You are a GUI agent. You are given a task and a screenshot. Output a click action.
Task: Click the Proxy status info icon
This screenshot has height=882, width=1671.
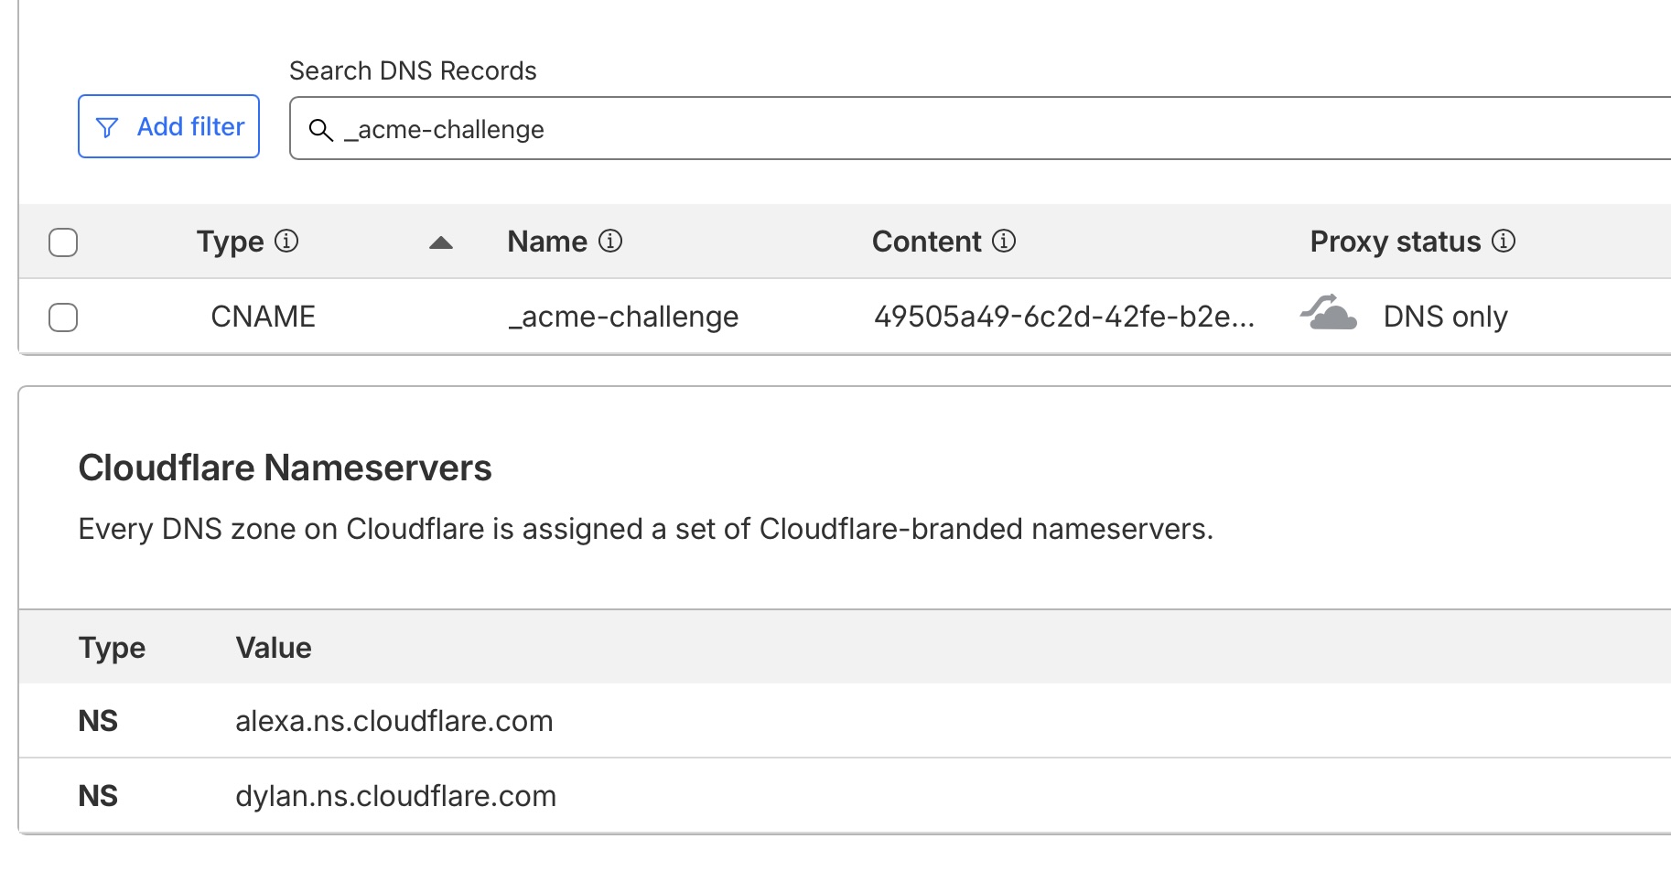point(1504,241)
